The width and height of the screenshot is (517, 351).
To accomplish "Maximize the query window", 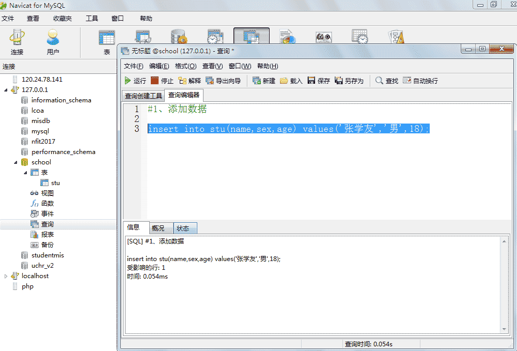I will click(x=482, y=49).
